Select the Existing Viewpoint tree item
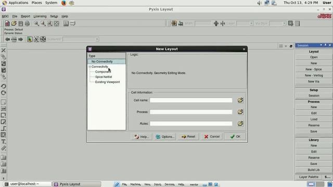 click(108, 82)
